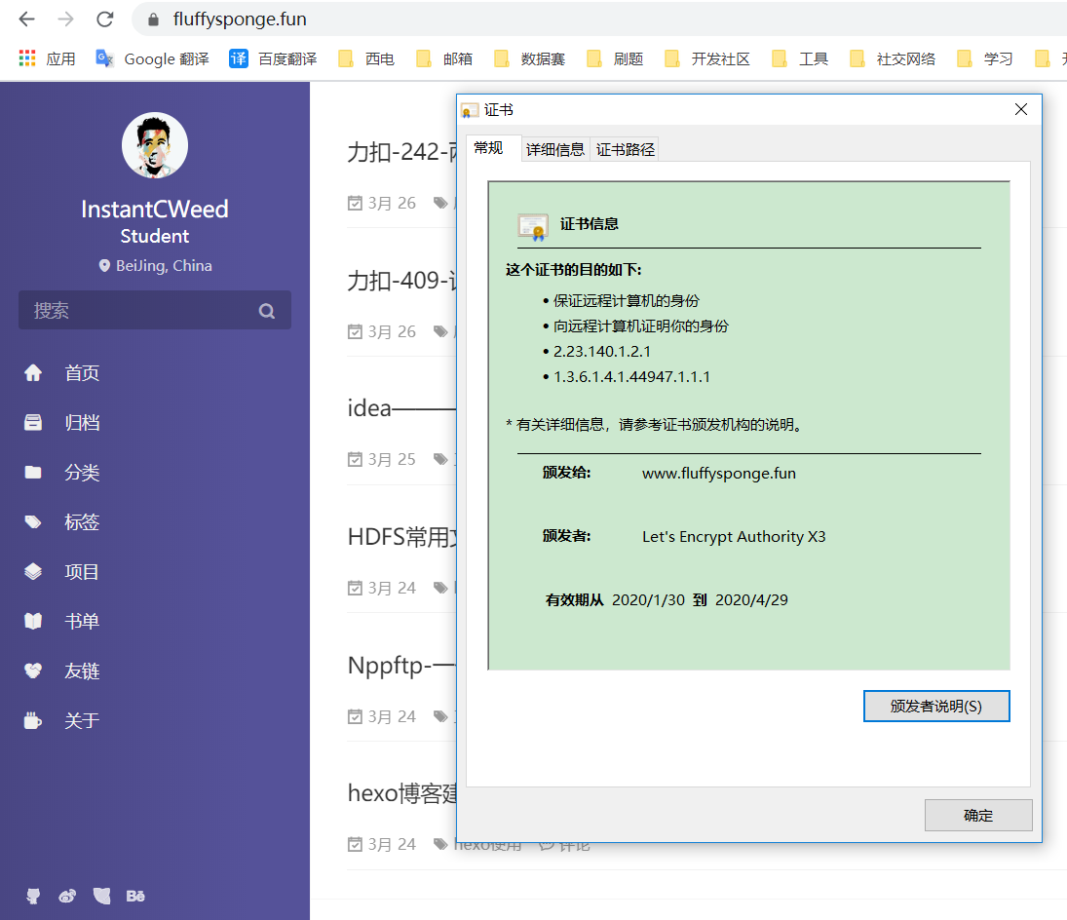This screenshot has height=920, width=1067.
Task: Open the 社交网络 bookmark folder
Action: [893, 59]
